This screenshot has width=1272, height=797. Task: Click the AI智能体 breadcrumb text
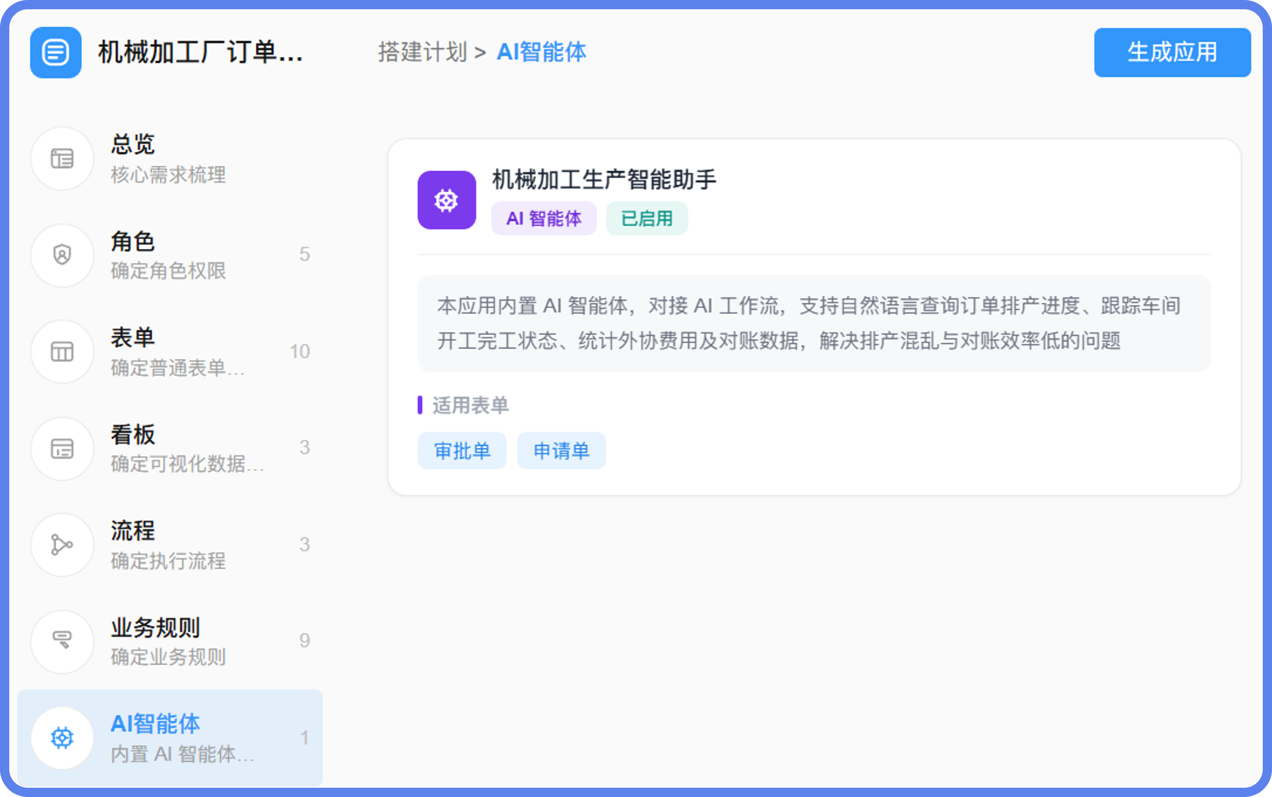click(542, 52)
